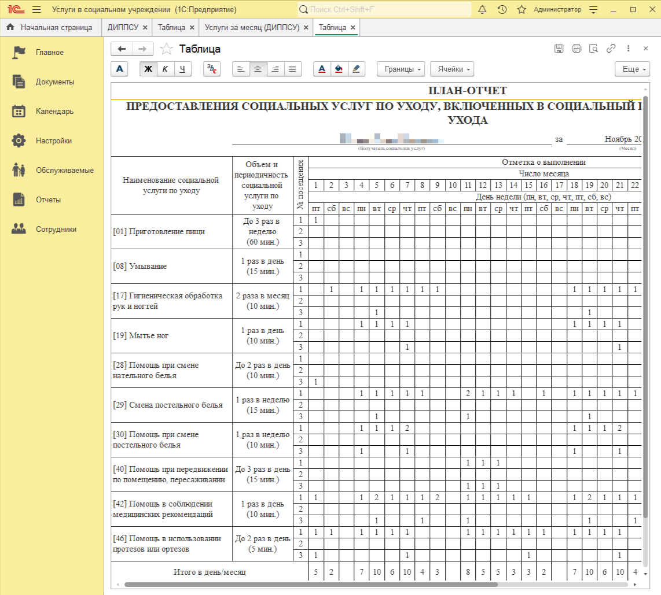
Task: Toggle bold formatting (Ж)
Action: click(x=148, y=69)
